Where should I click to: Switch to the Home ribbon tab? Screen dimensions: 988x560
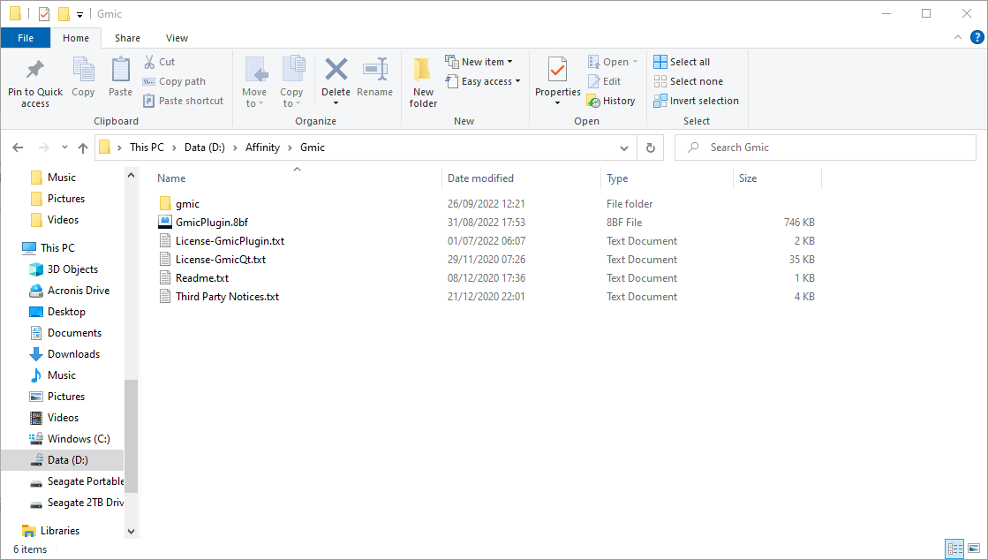(x=76, y=38)
